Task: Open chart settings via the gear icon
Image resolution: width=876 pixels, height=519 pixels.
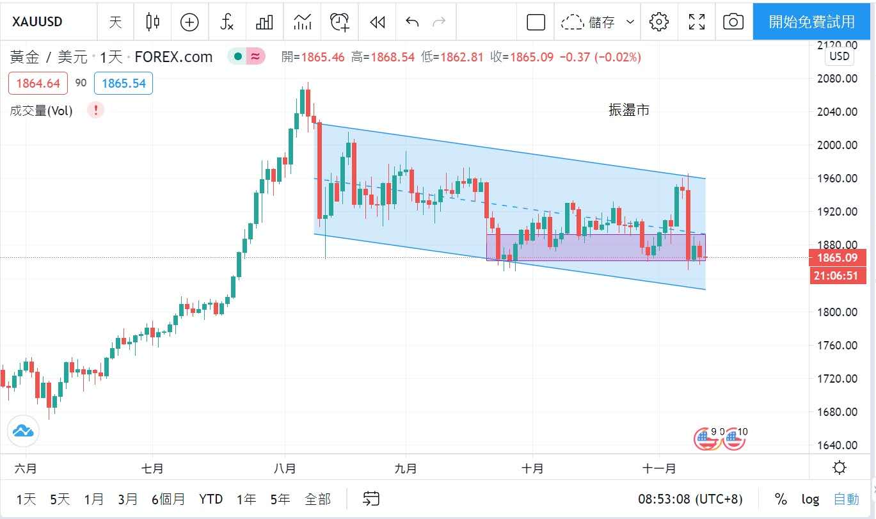Action: (x=658, y=22)
